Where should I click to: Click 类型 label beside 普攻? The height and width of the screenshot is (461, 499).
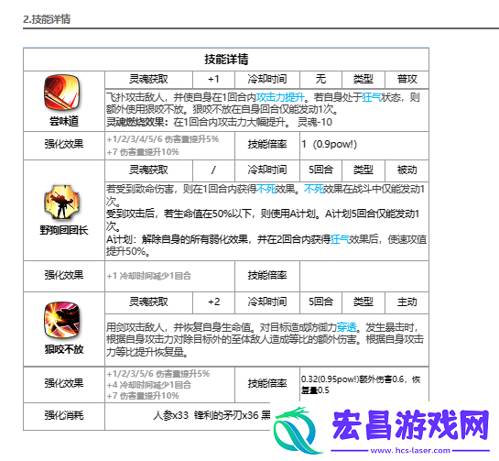[x=363, y=79]
